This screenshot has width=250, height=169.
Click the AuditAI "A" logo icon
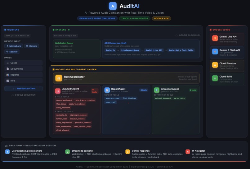(113, 6)
